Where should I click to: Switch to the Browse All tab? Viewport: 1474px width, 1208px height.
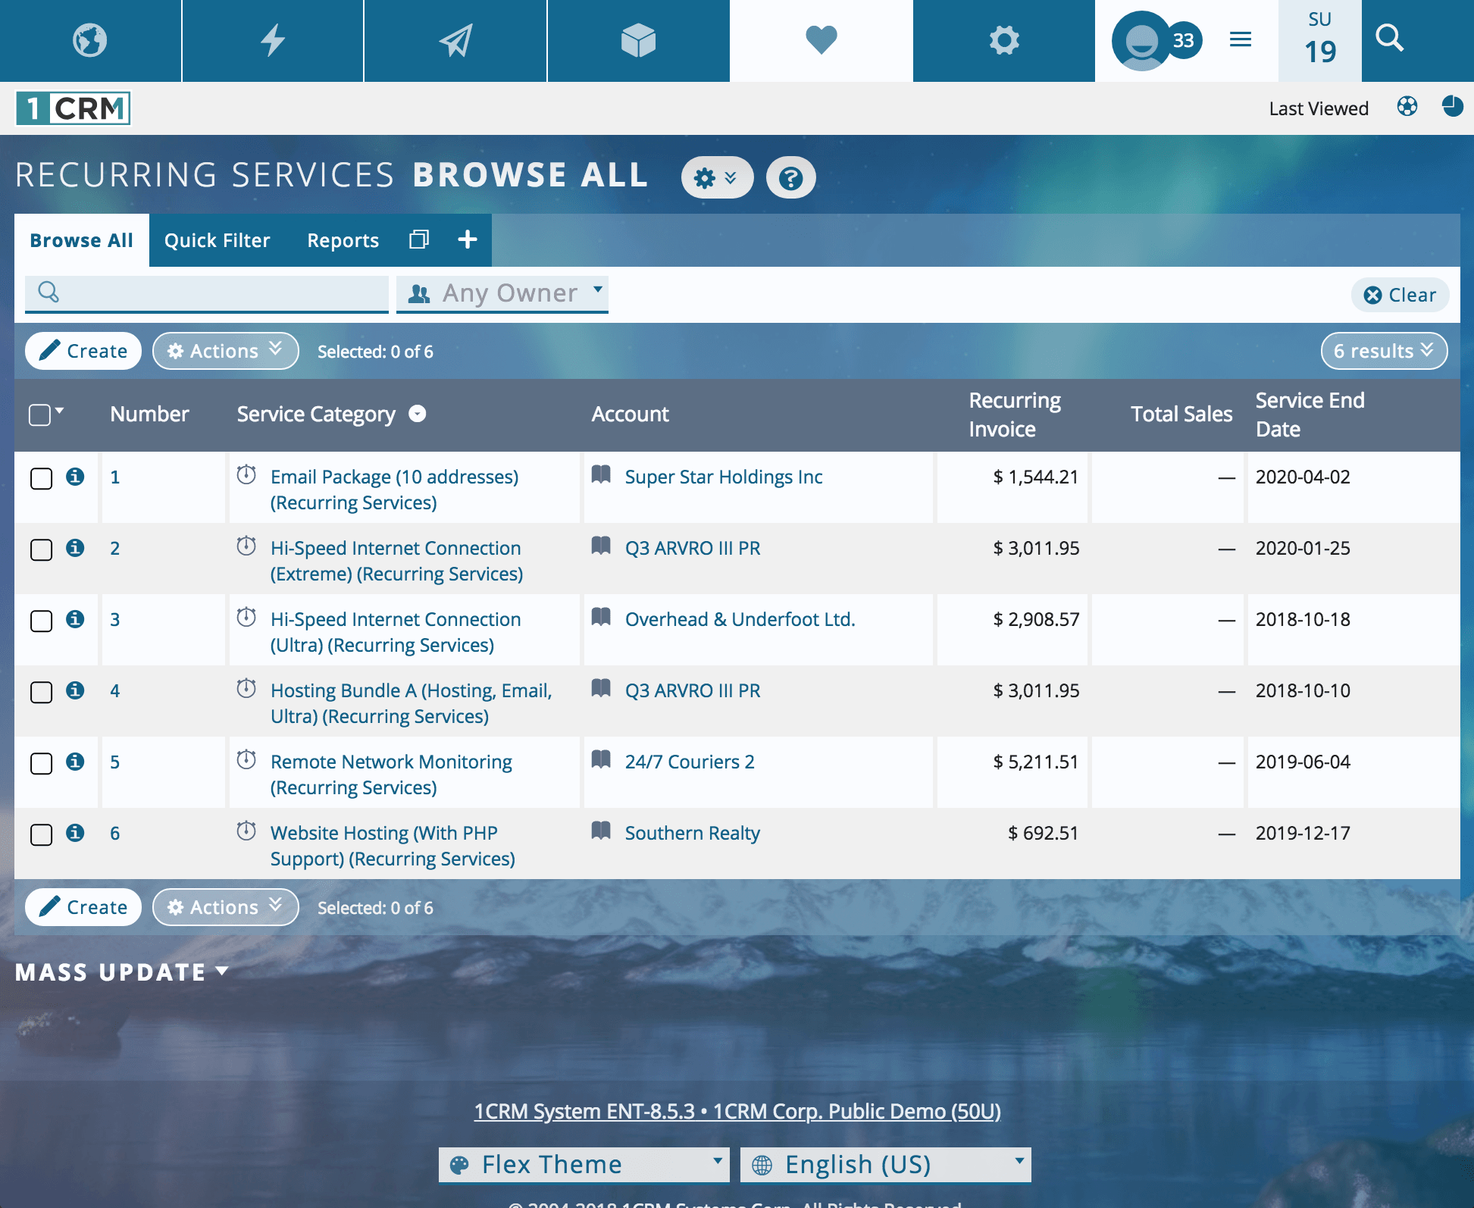82,240
